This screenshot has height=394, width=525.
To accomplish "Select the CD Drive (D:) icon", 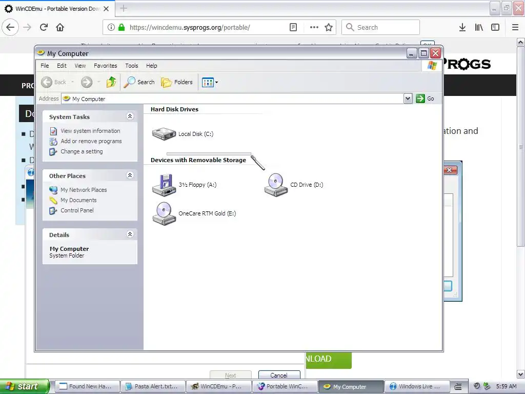I will pos(276,185).
